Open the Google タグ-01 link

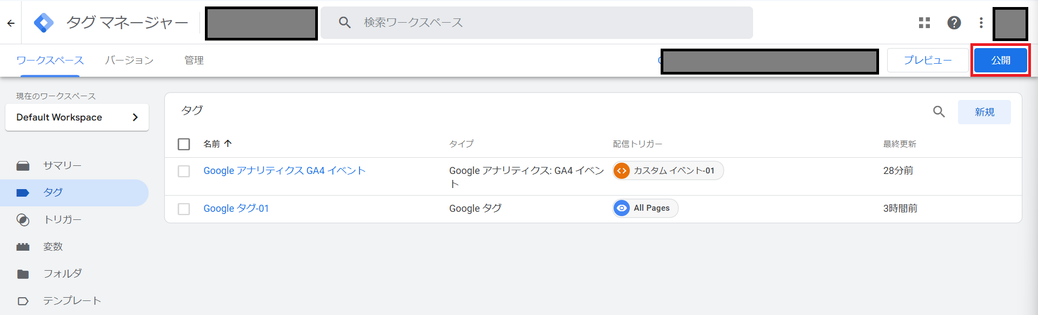pos(236,209)
